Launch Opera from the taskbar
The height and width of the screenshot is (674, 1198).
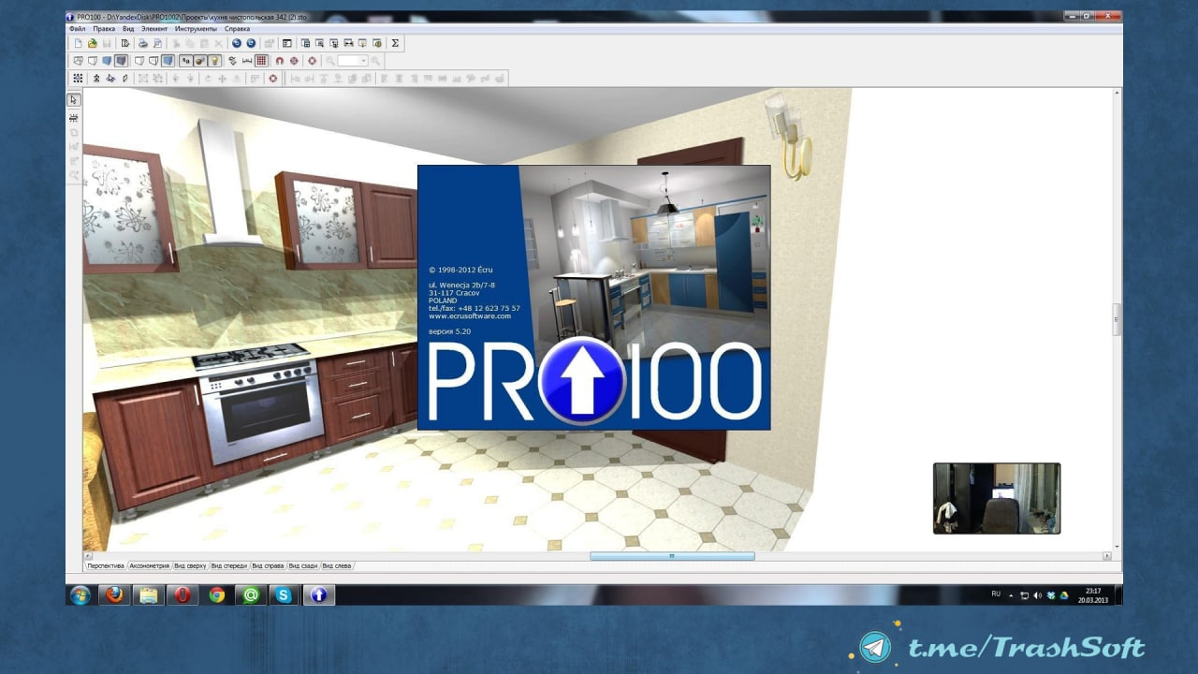[x=183, y=594]
